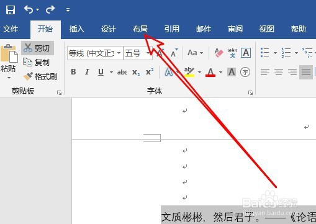Viewport: 316px width, 224px height.
Task: Click the 粘贴 paste clipboard icon
Action: point(9,53)
